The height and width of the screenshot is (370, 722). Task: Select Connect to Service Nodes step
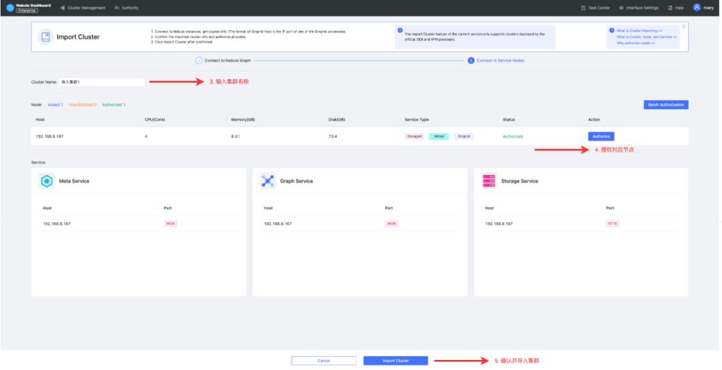pos(496,60)
